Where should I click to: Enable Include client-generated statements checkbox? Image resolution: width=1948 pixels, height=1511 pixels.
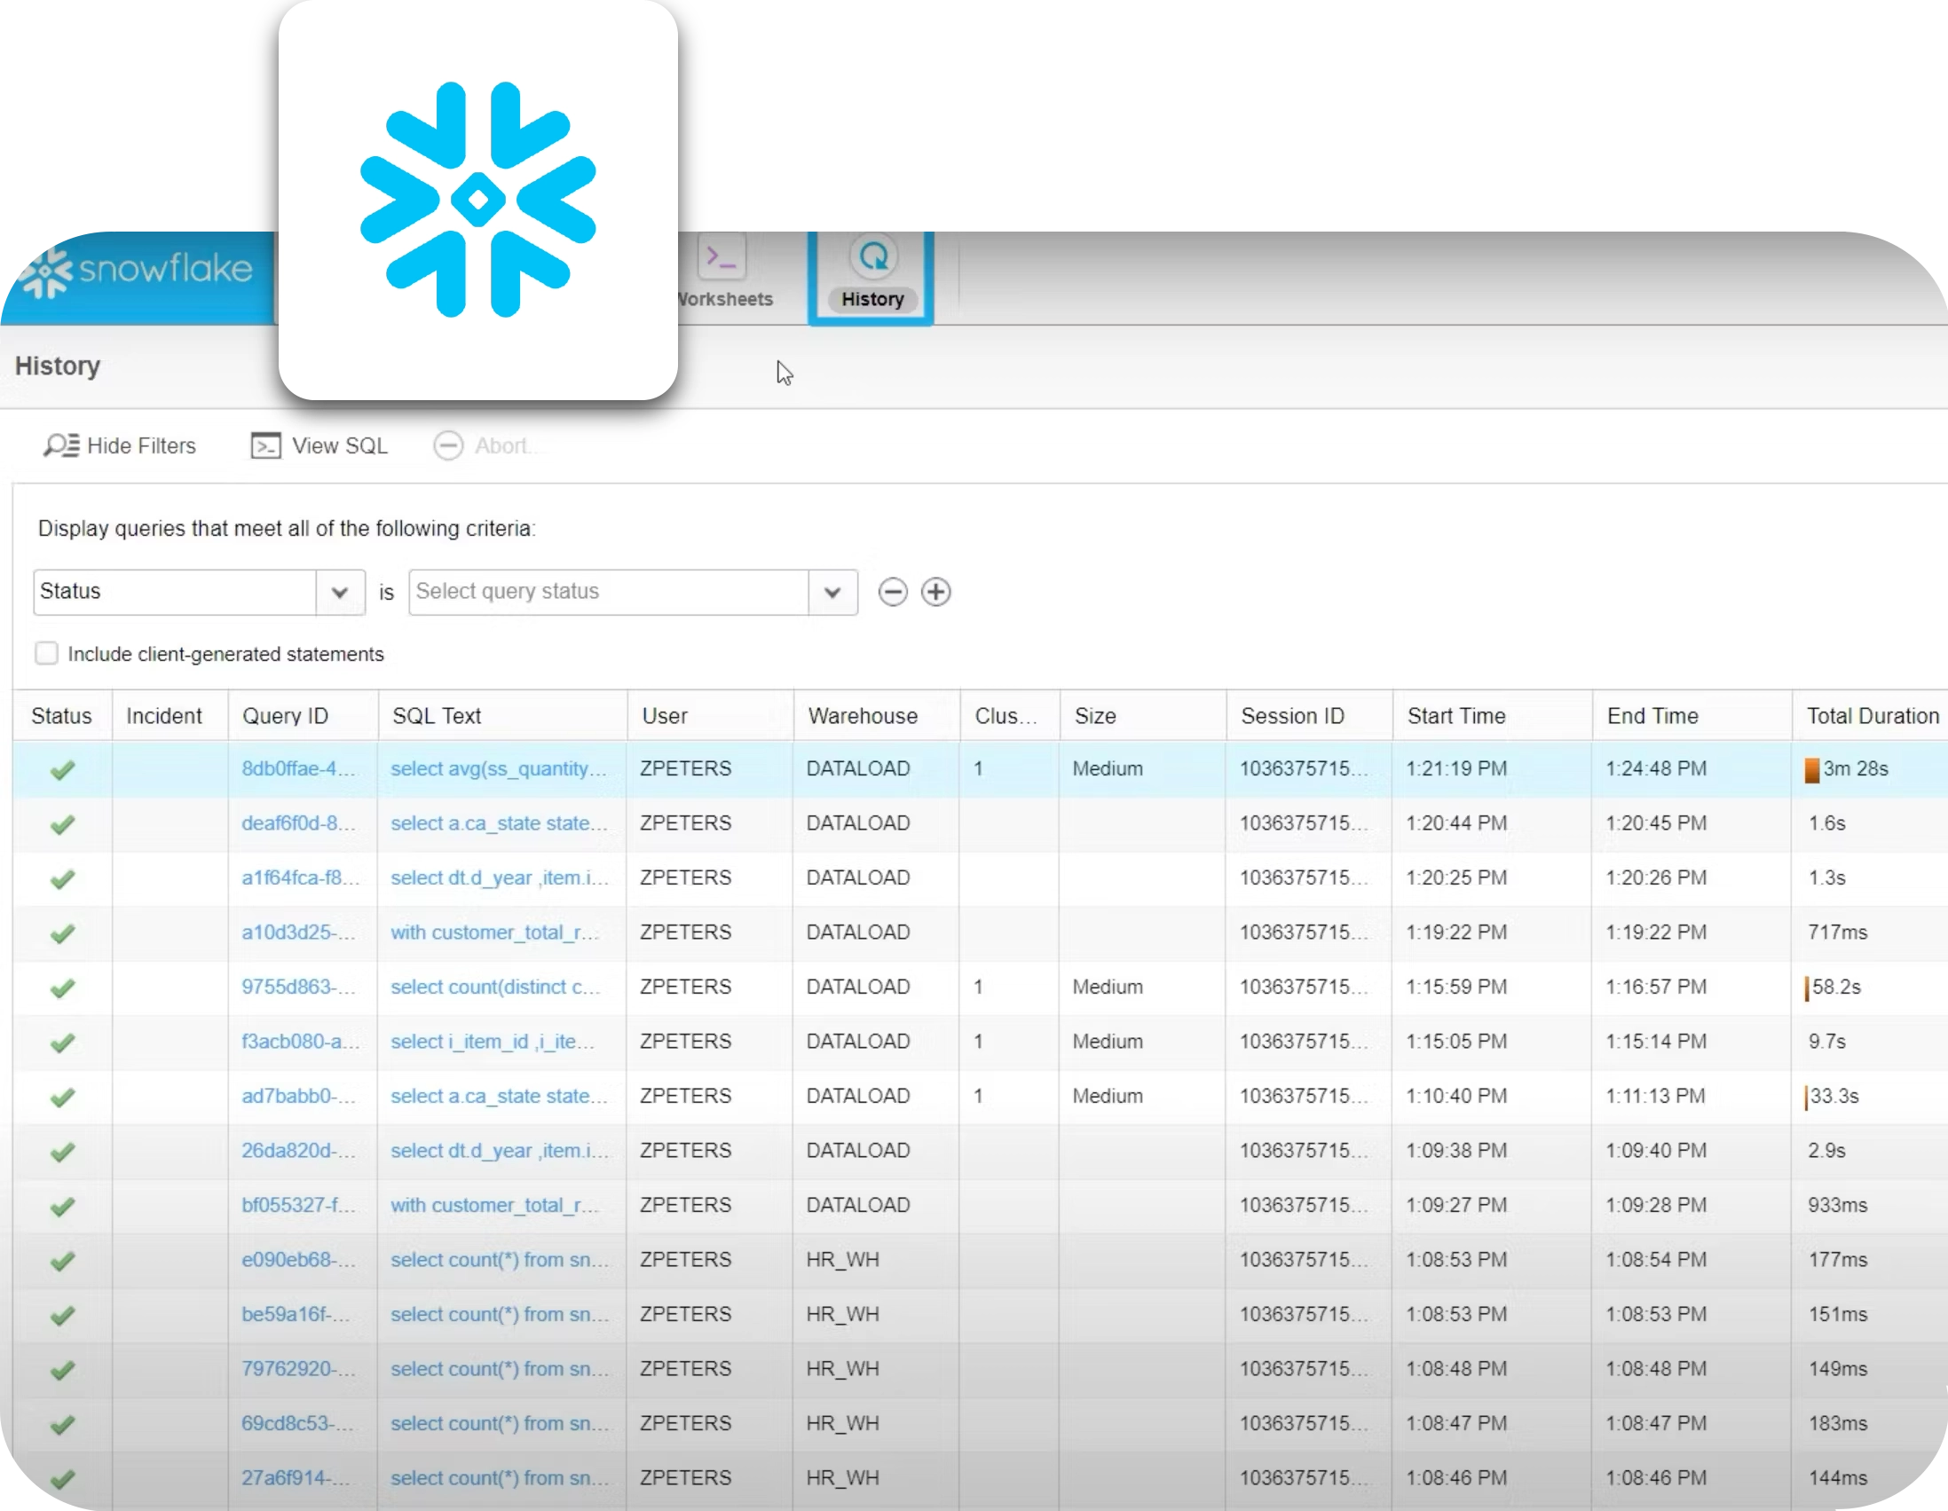click(46, 653)
